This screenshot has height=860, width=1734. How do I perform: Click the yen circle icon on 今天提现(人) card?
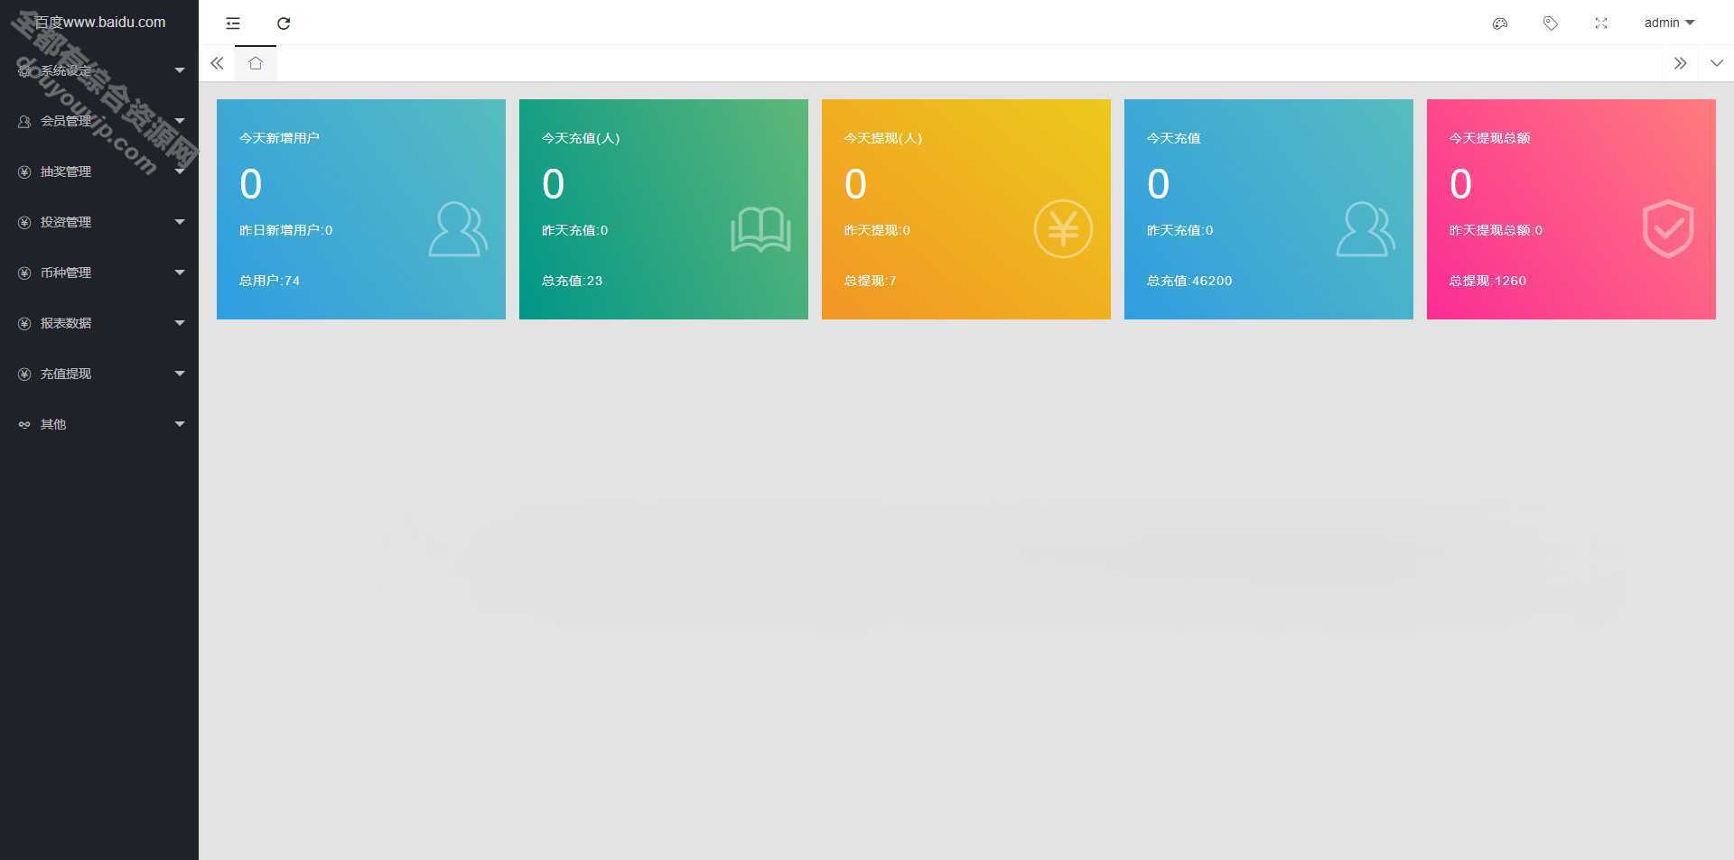tap(1063, 228)
